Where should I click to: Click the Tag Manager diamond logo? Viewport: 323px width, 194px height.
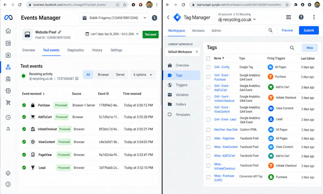click(177, 17)
